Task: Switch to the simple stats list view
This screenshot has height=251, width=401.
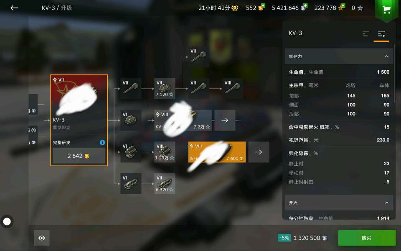Action: coord(366,34)
